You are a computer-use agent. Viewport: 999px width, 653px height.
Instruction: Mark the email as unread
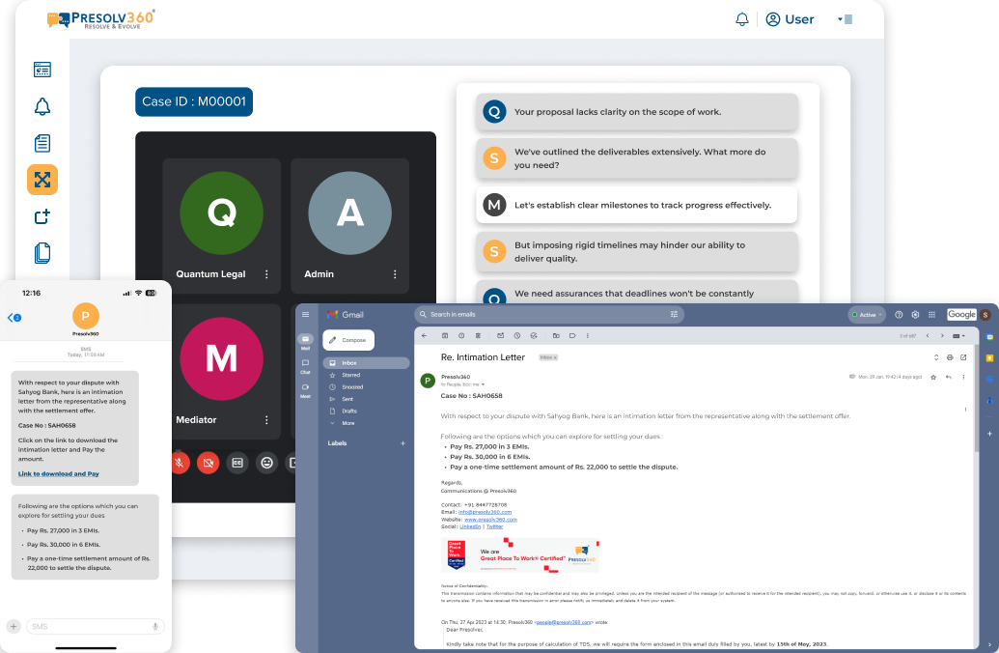tap(500, 335)
